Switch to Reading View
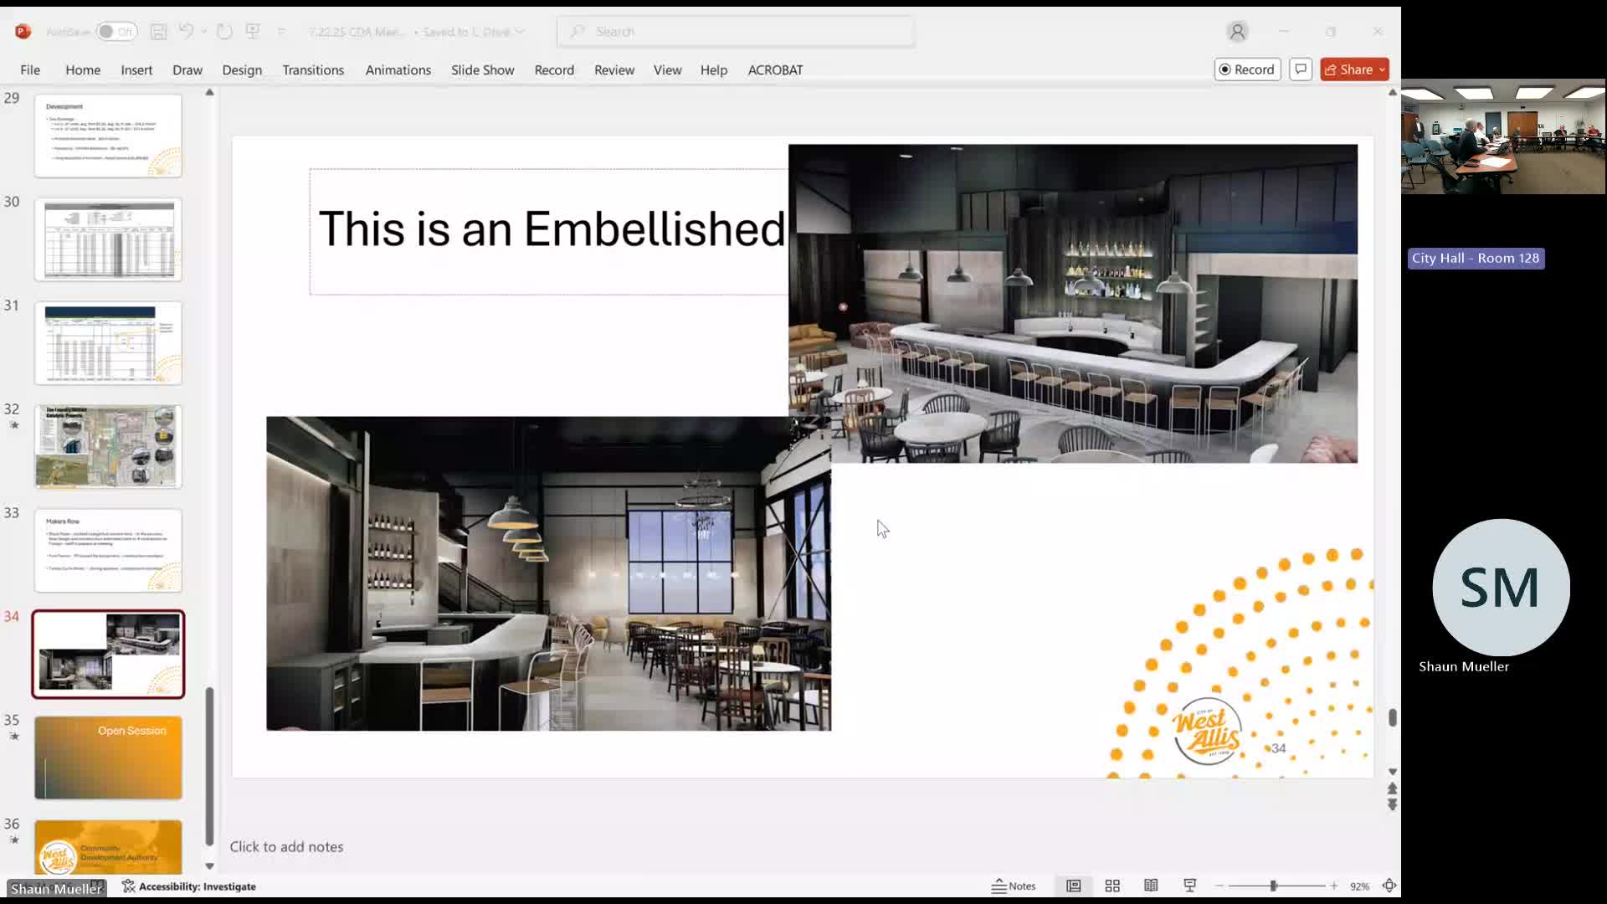 point(1151,886)
